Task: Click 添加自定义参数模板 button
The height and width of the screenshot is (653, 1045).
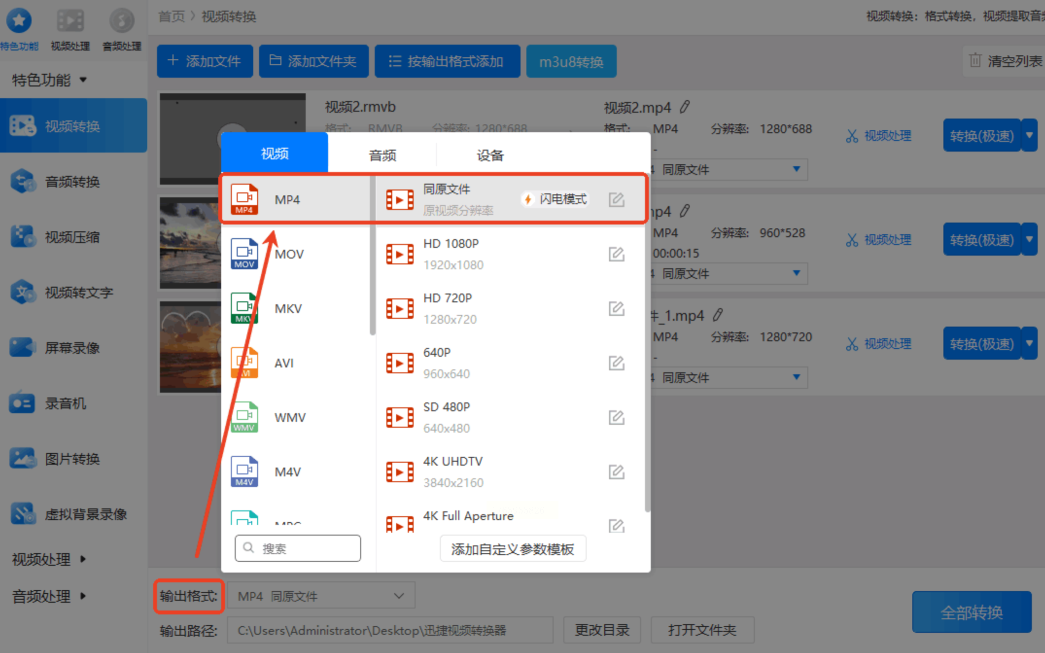Action: (512, 549)
